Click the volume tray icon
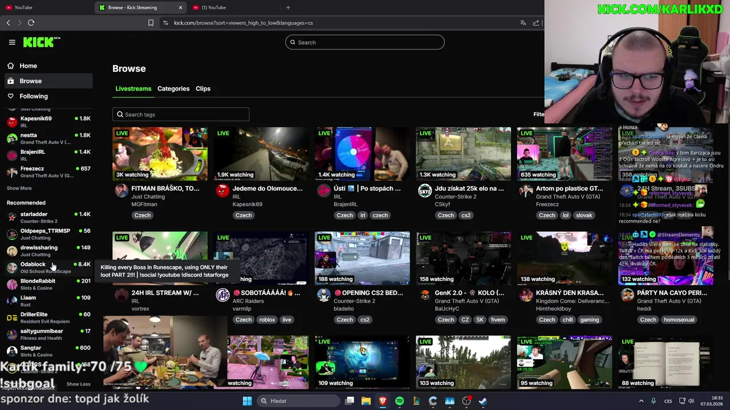Image resolution: width=730 pixels, height=410 pixels. point(691,401)
